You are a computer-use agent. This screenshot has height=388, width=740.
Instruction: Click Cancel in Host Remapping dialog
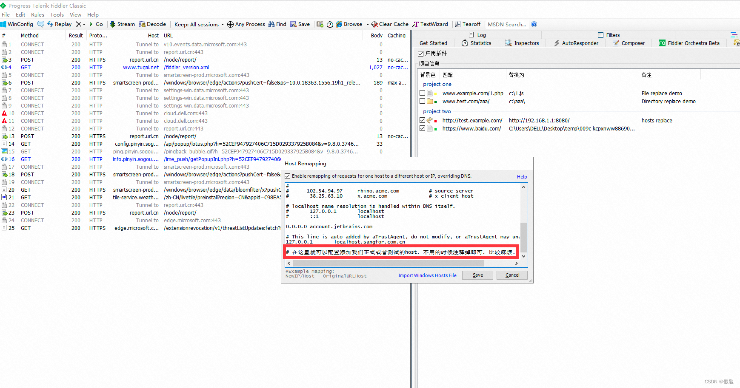tap(512, 275)
